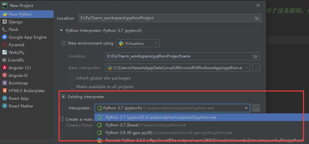Choose Google App Engine project type

tap(27, 37)
